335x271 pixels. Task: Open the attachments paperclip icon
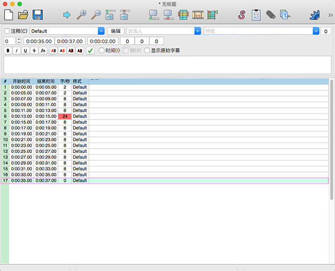[271, 15]
